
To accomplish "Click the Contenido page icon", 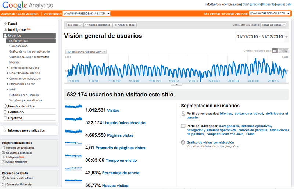I will (5, 112).
